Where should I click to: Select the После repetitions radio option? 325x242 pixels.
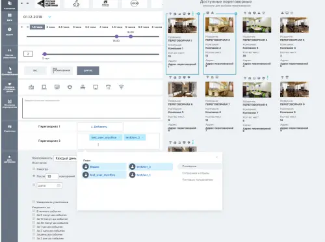[34, 176]
